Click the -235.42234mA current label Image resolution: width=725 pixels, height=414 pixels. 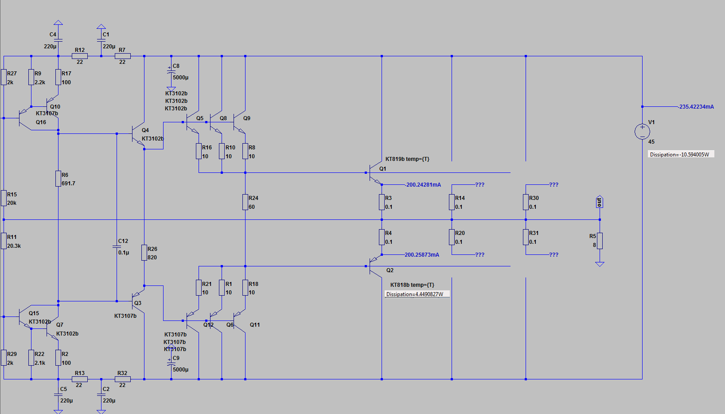[696, 107]
